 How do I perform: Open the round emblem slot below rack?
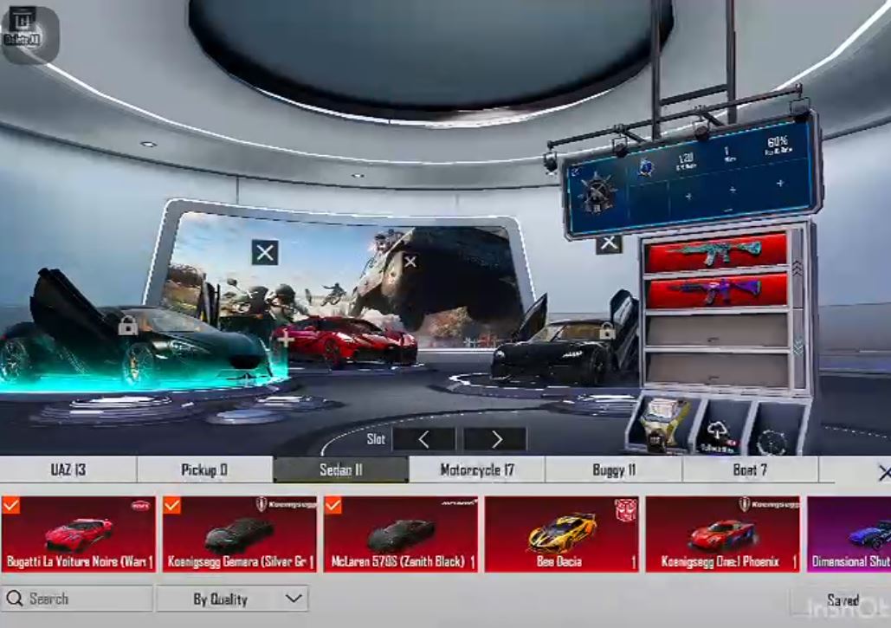(772, 437)
